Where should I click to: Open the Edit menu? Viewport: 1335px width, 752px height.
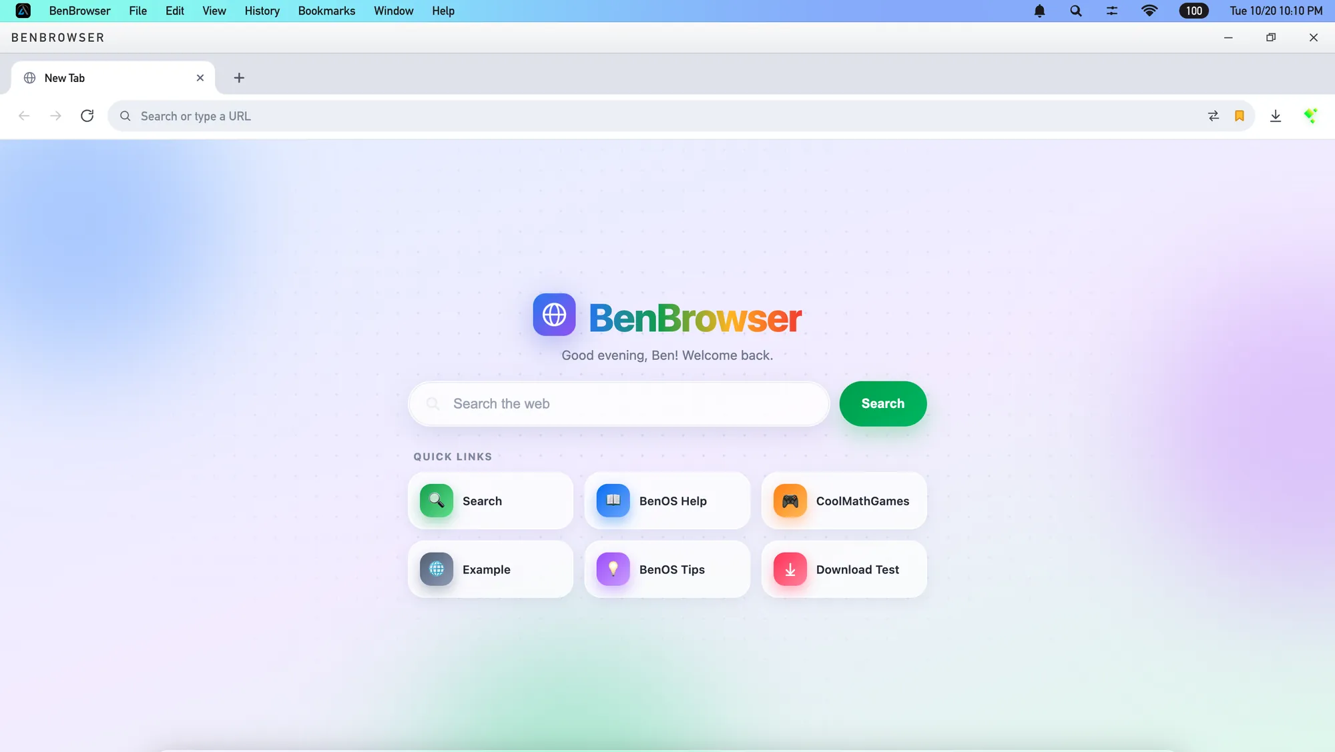[x=175, y=11]
